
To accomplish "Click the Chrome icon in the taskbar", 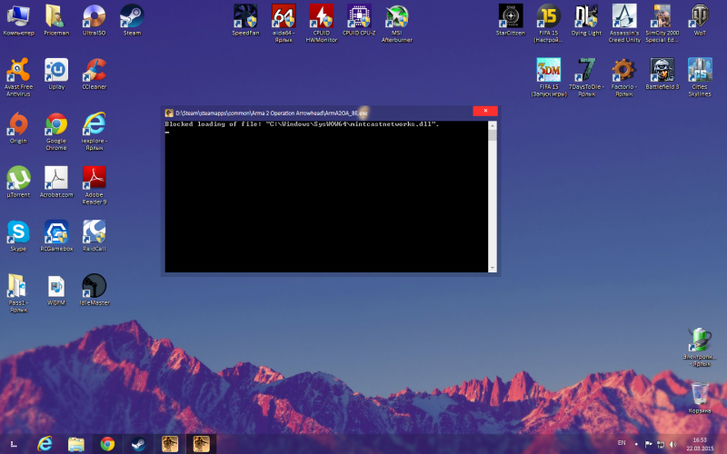I will coord(107,444).
